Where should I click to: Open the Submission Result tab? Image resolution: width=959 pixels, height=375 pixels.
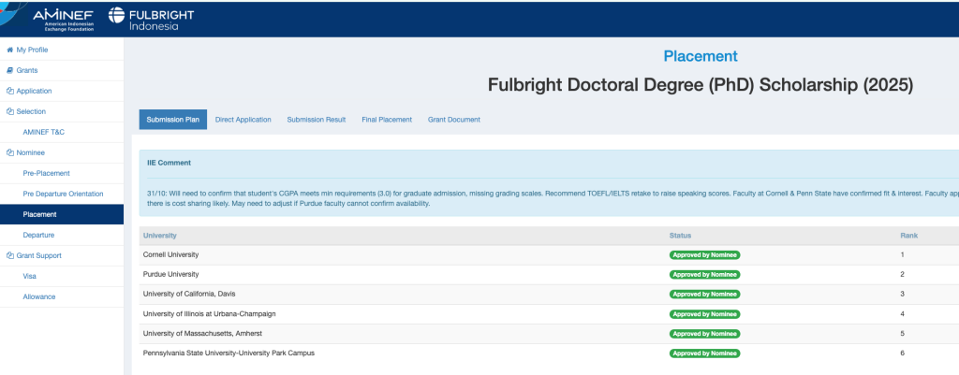(x=316, y=120)
